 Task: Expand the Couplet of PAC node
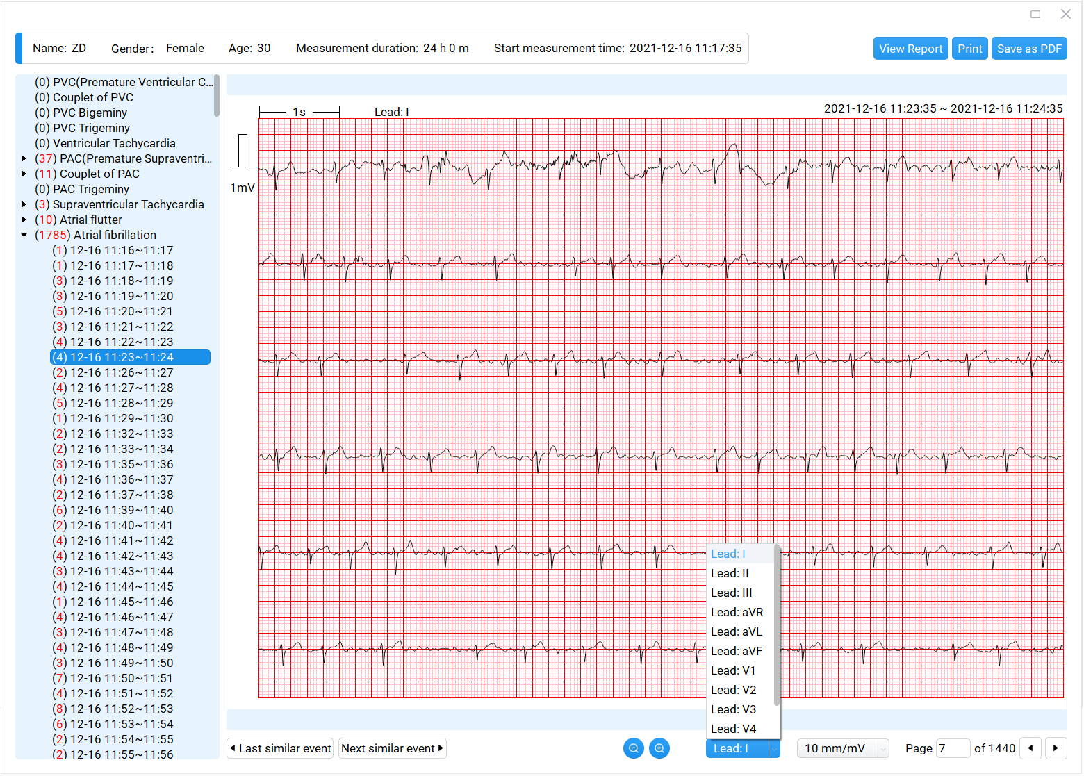24,174
